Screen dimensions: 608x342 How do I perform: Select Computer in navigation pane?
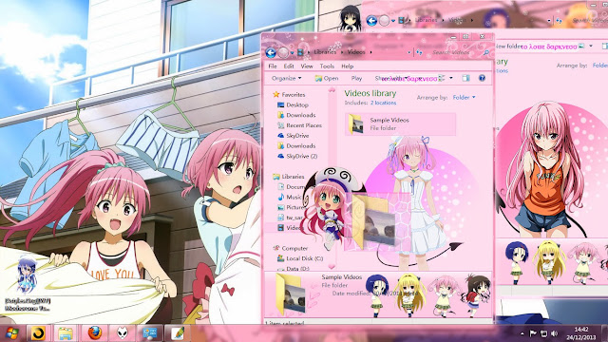coord(294,248)
